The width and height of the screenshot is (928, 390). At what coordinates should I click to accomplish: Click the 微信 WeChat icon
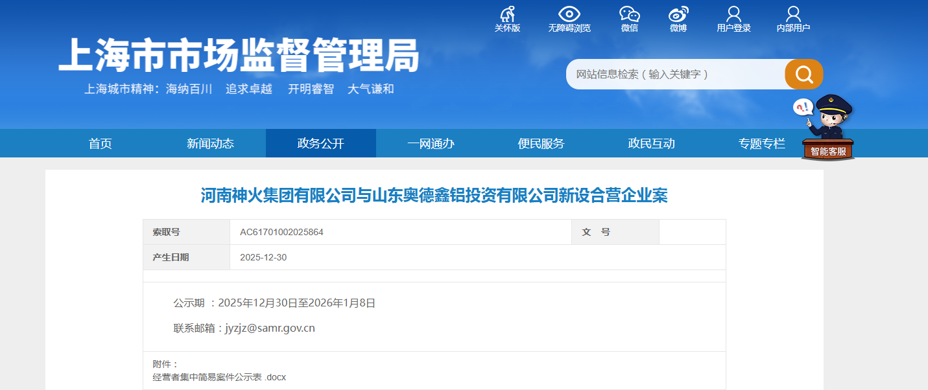click(629, 14)
